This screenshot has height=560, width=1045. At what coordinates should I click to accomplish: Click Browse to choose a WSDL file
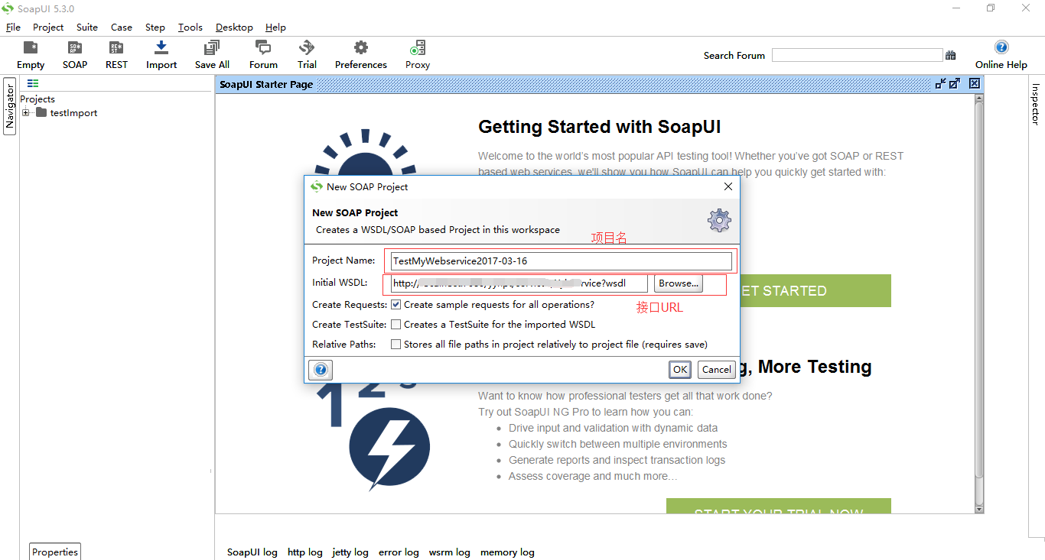(x=678, y=283)
